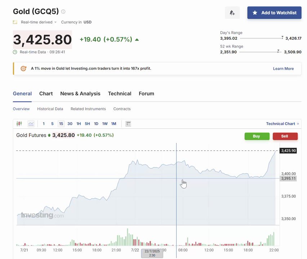Screen dimensions: 307x259
Task: Click the red Sell button
Action: (285, 136)
